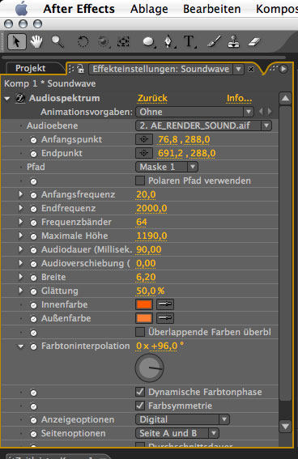This screenshot has width=298, height=459.
Task: Open the Pfad Maske 1 dropdown
Action: coord(167,167)
